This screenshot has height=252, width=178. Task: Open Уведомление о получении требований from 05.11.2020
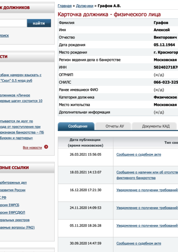pyautogui.click(x=147, y=226)
